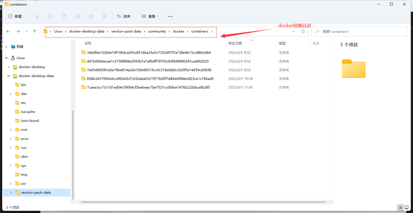This screenshot has height=213, width=413.
Task: Click the Share icon in toolbar
Action: pos(91,16)
